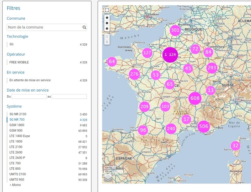Image resolution: width=251 pixels, height=192 pixels.
Task: Activate the fullscreen map control
Action: (107, 10)
